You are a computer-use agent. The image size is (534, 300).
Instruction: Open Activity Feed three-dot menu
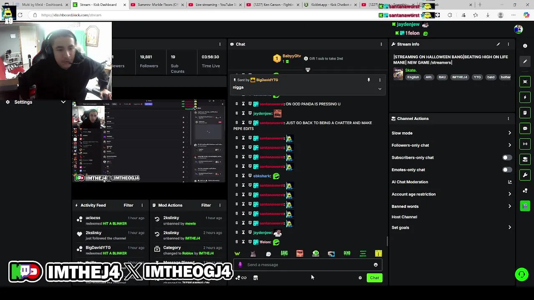(142, 205)
